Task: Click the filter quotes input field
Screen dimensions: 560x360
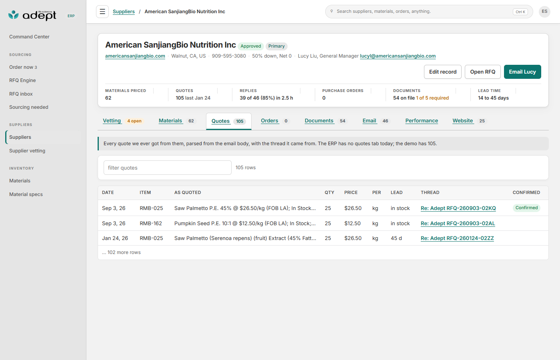Action: click(x=168, y=168)
